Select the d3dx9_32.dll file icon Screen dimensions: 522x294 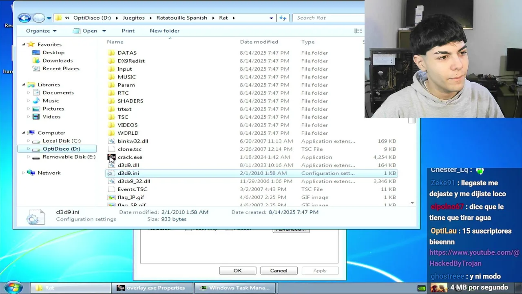tap(112, 181)
